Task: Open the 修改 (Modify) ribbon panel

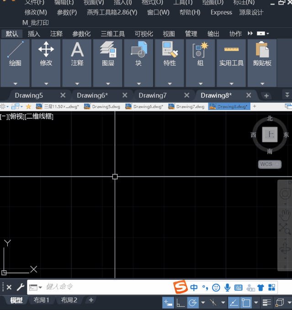Action: pyautogui.click(x=46, y=63)
